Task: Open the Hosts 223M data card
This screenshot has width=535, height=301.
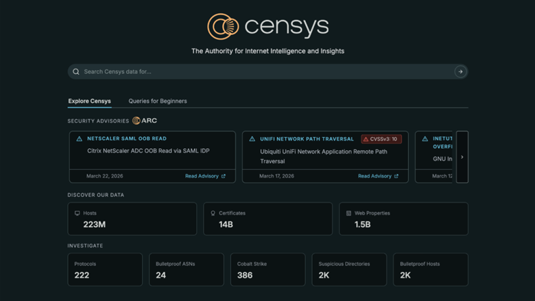Action: click(132, 219)
